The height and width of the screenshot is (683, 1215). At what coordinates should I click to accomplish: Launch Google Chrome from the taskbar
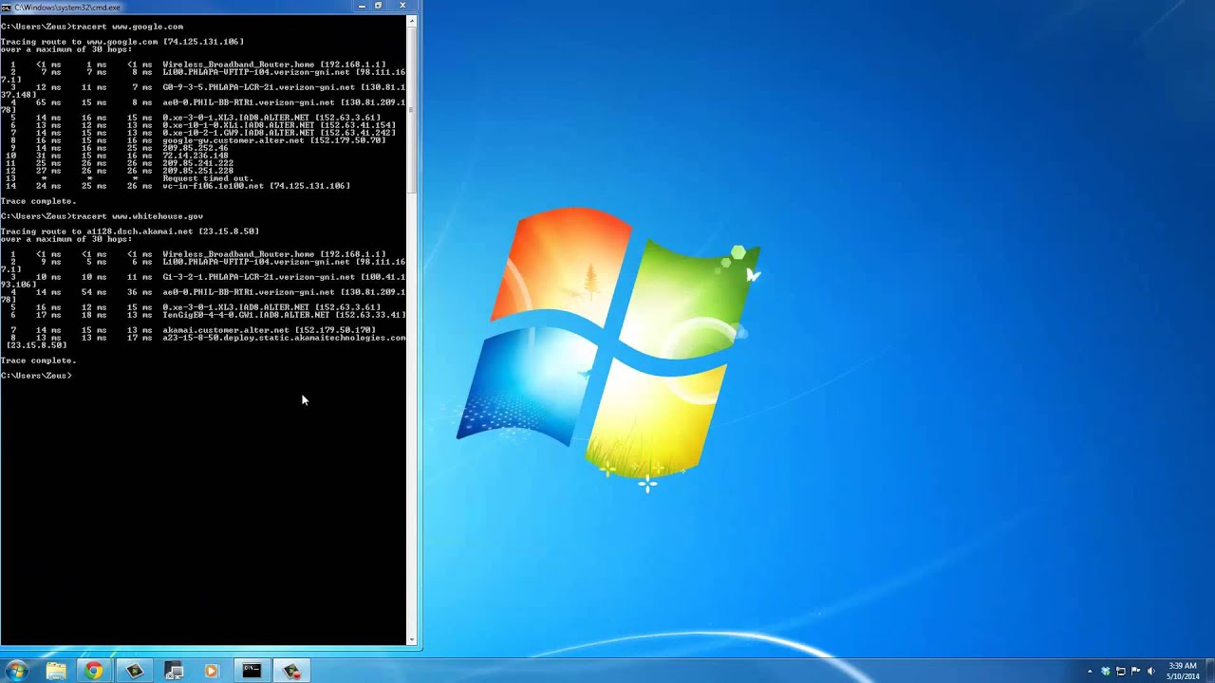[x=94, y=671]
